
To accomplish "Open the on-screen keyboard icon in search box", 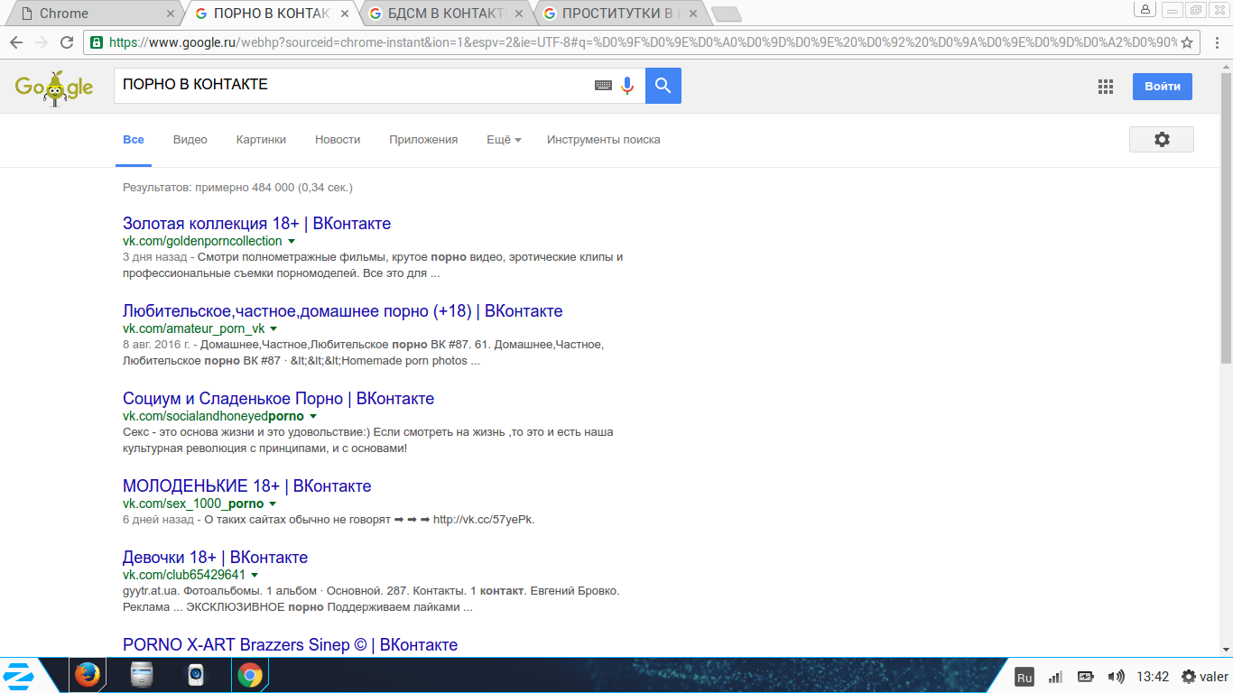I will (x=603, y=86).
